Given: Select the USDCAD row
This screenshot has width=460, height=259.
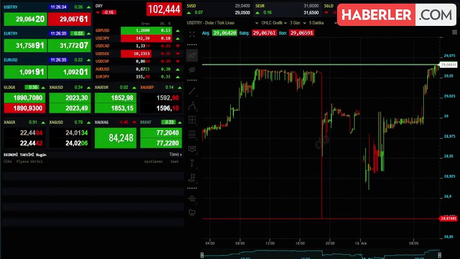Looking at the screenshot, I should [138, 46].
